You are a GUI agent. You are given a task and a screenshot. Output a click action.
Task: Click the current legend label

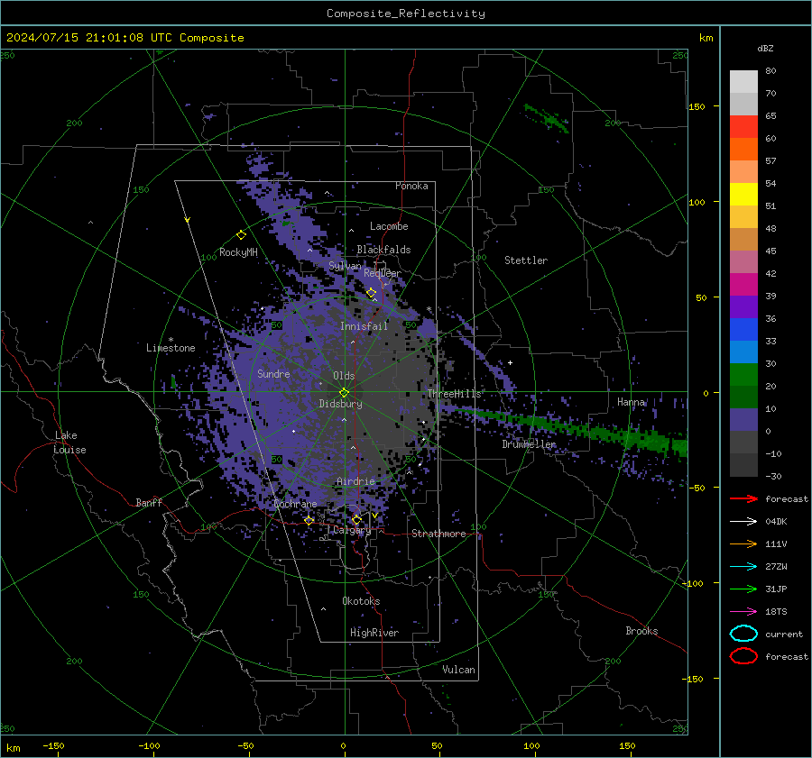[x=784, y=635]
